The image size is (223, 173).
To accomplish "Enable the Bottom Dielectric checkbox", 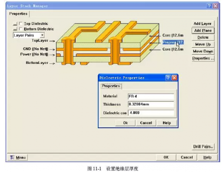I will [x=21, y=29].
